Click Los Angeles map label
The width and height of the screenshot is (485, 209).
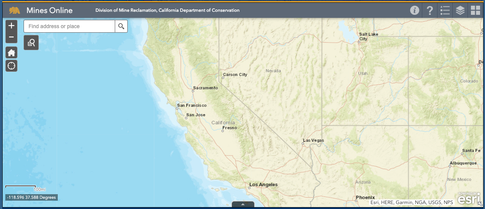pyautogui.click(x=263, y=185)
